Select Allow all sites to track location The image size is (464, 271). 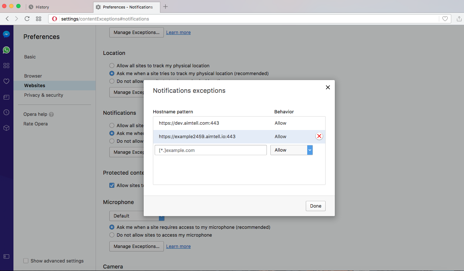click(x=112, y=66)
